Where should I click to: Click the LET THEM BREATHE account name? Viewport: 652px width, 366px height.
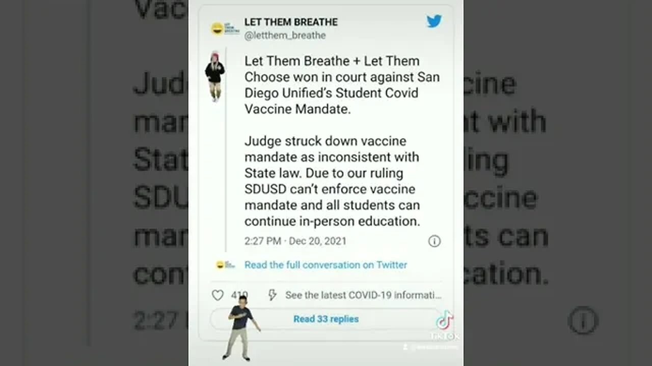pos(291,22)
